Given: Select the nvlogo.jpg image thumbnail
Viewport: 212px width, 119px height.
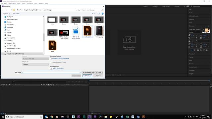Looking at the screenshot, I should tap(99, 32).
